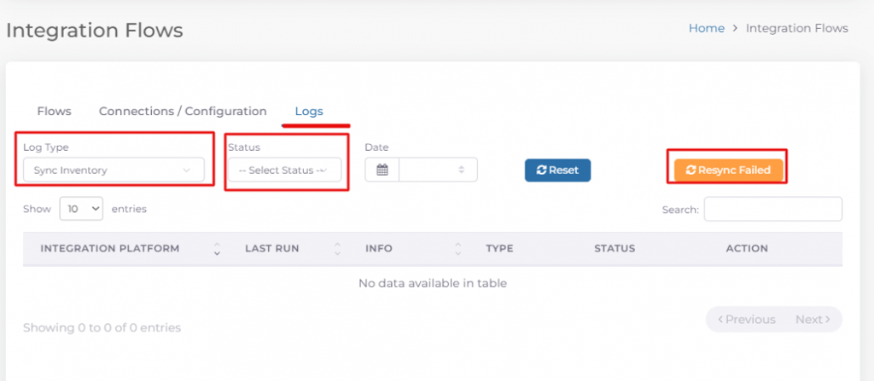This screenshot has width=874, height=381.
Task: Click 'Showing 0 to 0 of 0 entries' text
Action: tap(102, 327)
